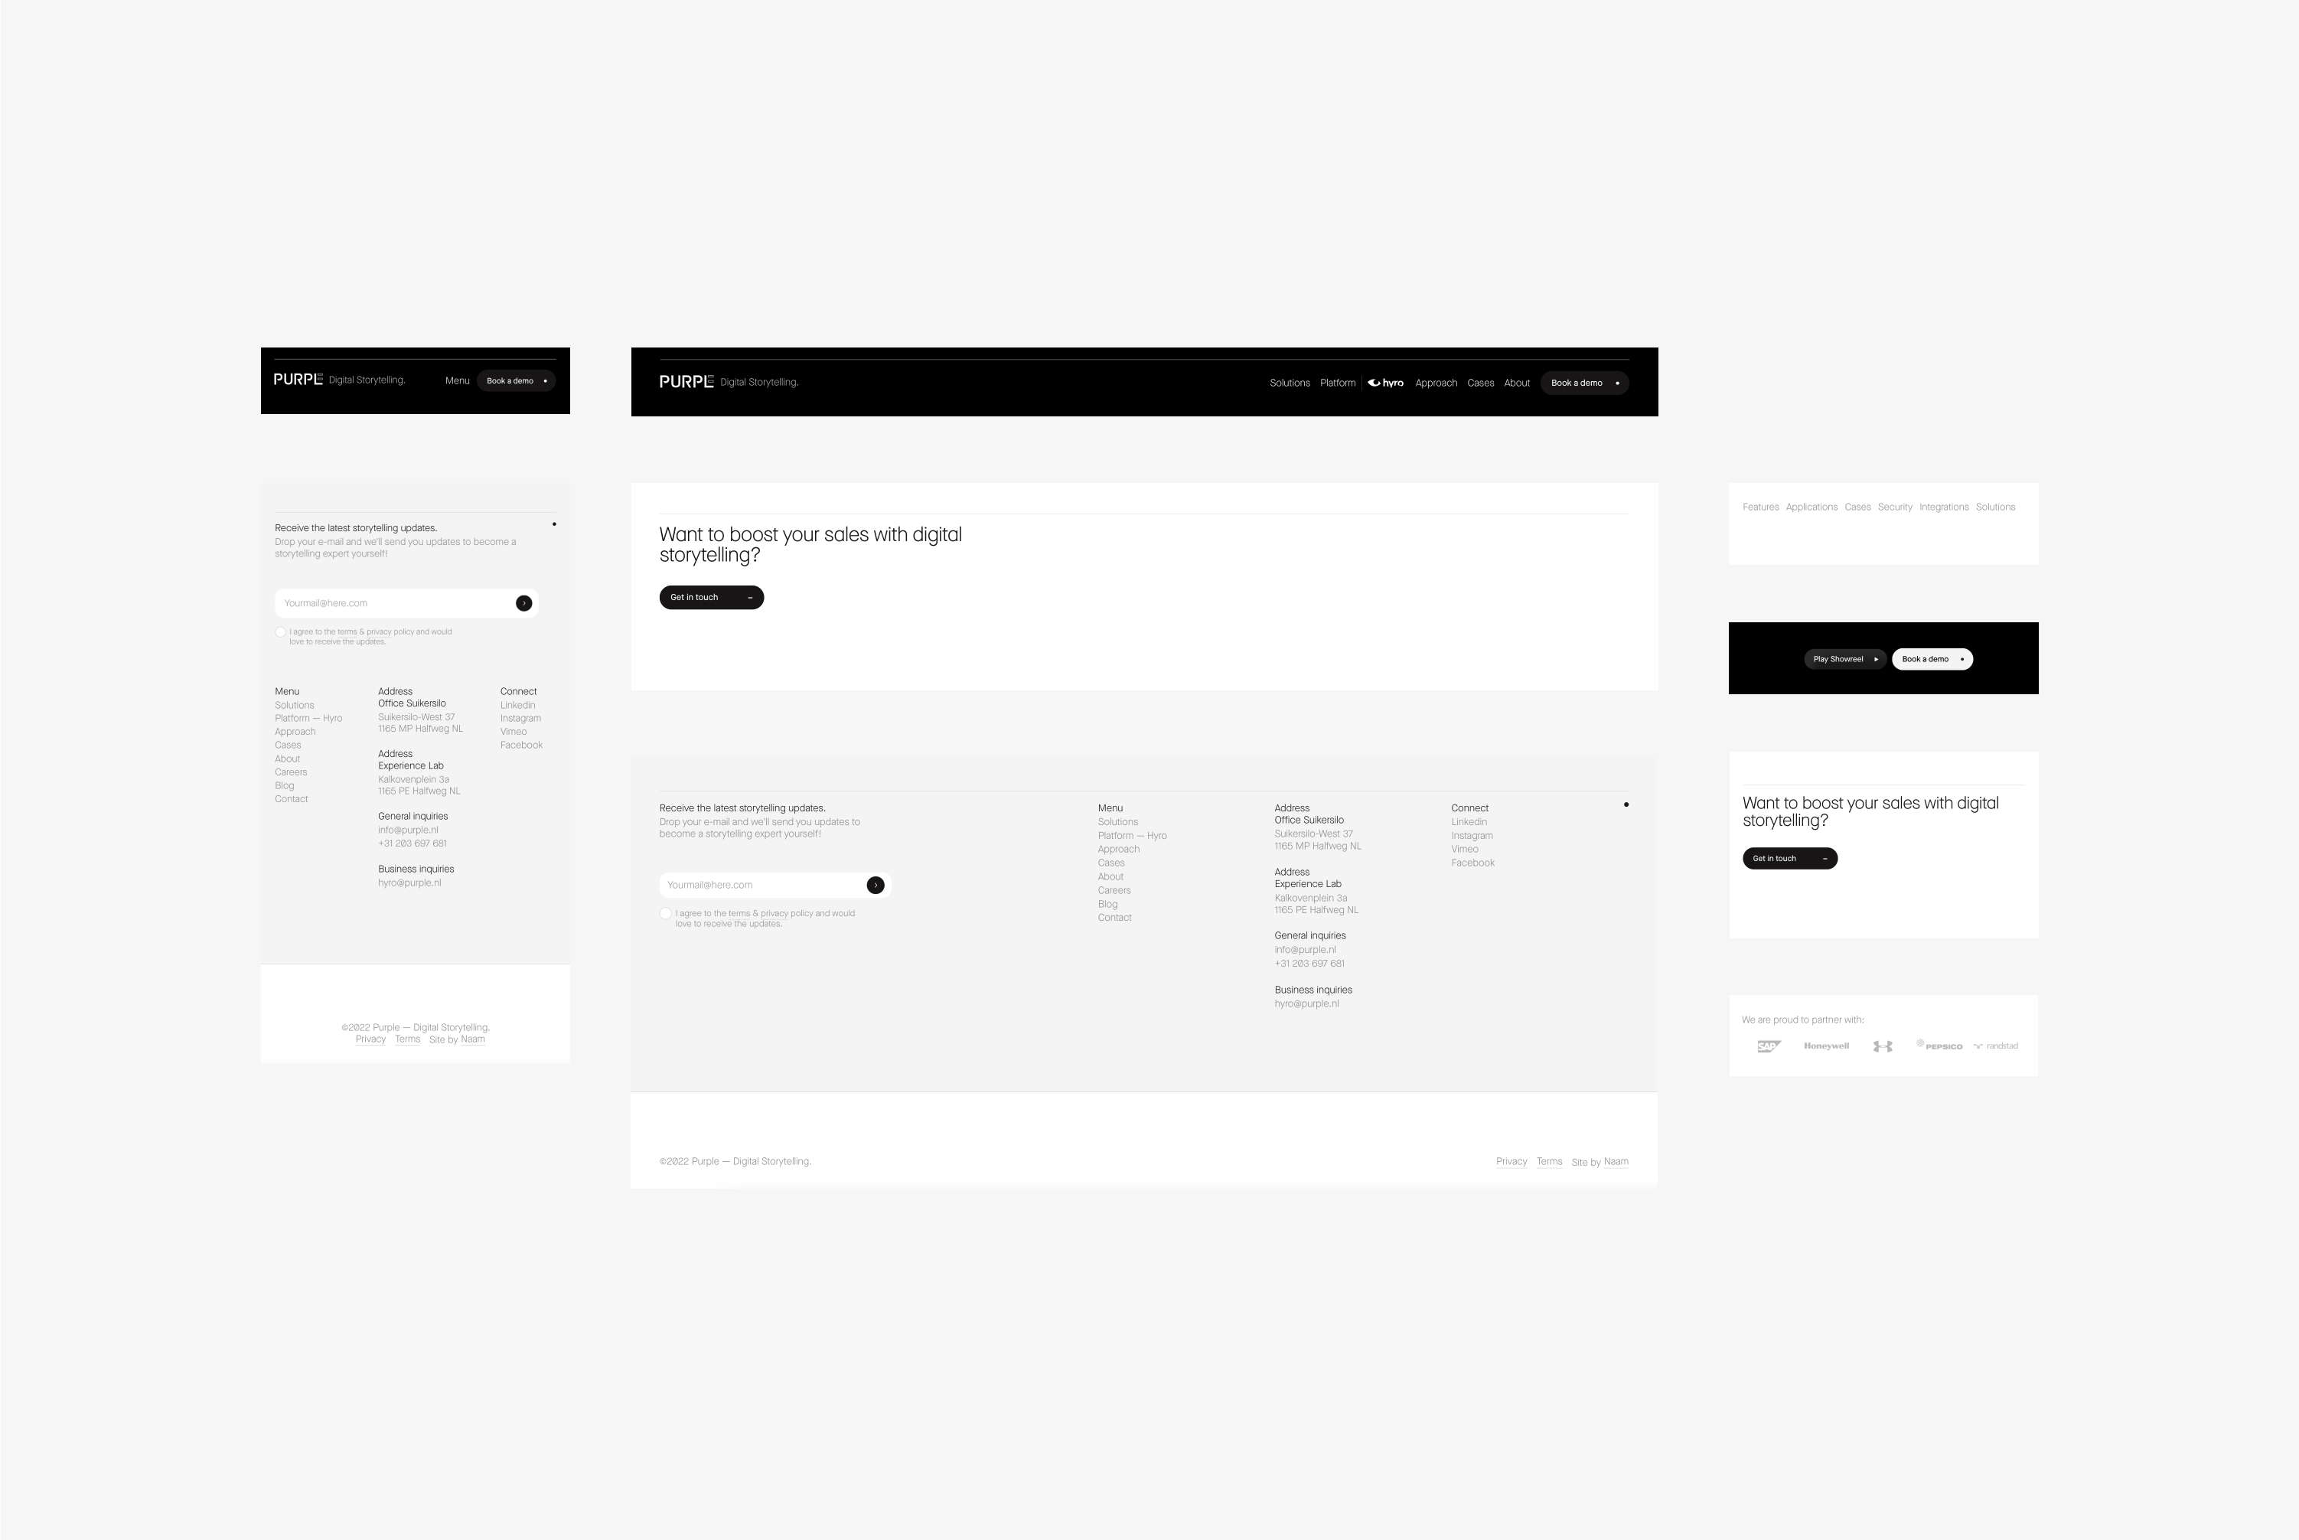Select the Cases navigation menu item
This screenshot has width=2299, height=1540.
pyautogui.click(x=1479, y=382)
